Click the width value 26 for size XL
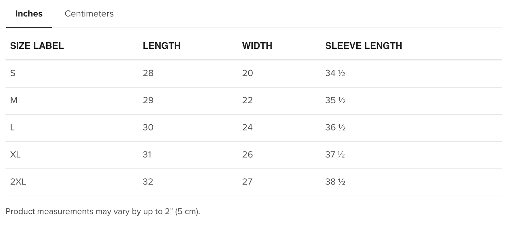511x226 pixels. pos(248,155)
